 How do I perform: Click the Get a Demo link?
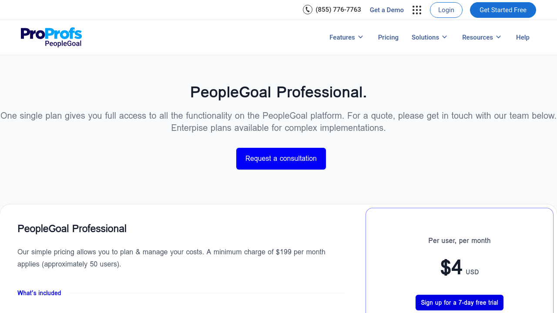(387, 10)
